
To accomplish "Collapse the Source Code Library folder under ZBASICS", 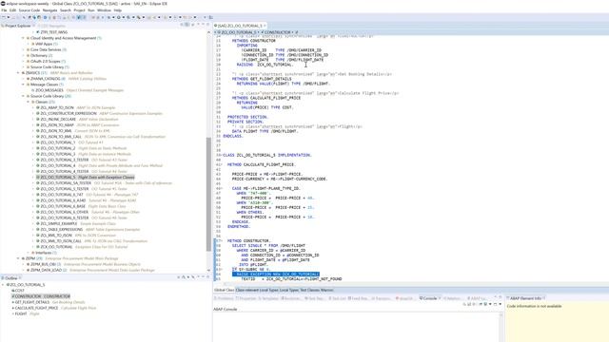I will click(x=23, y=96).
